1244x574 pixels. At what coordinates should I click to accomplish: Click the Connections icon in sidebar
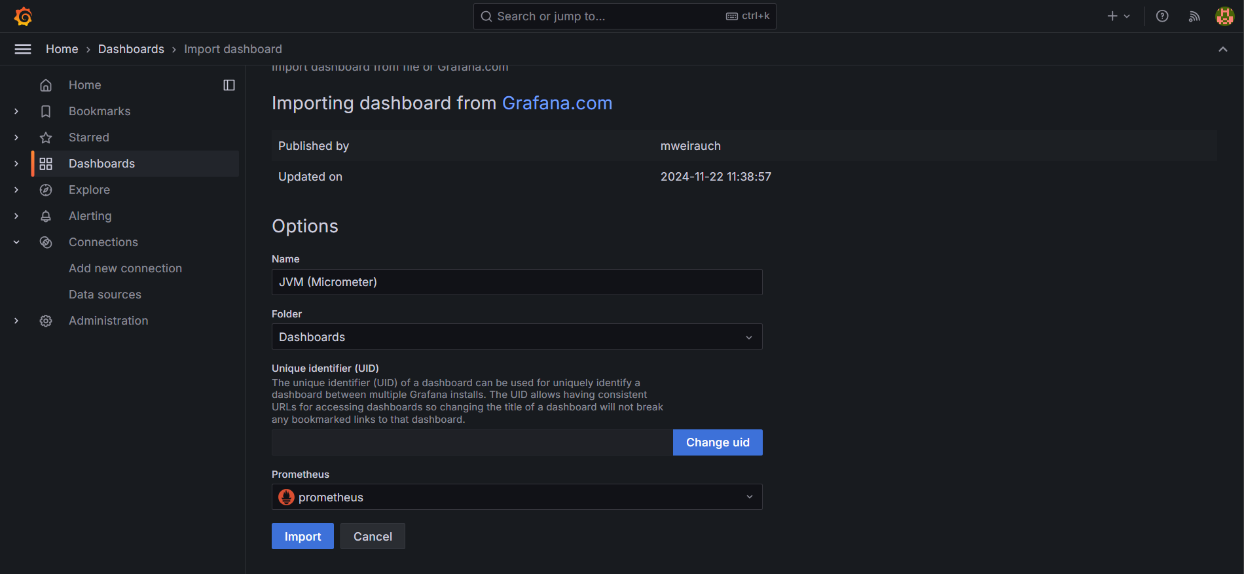(x=46, y=242)
